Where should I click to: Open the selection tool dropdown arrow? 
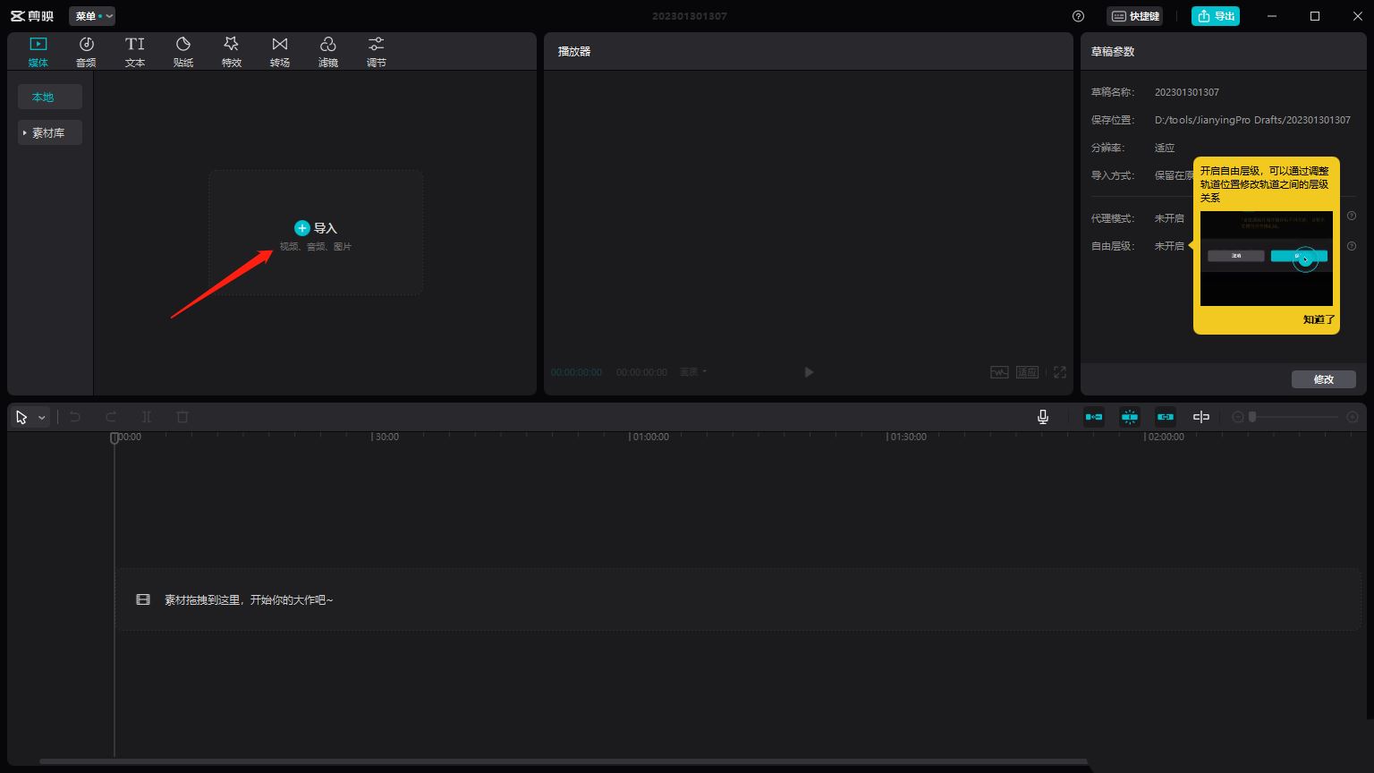click(x=41, y=418)
